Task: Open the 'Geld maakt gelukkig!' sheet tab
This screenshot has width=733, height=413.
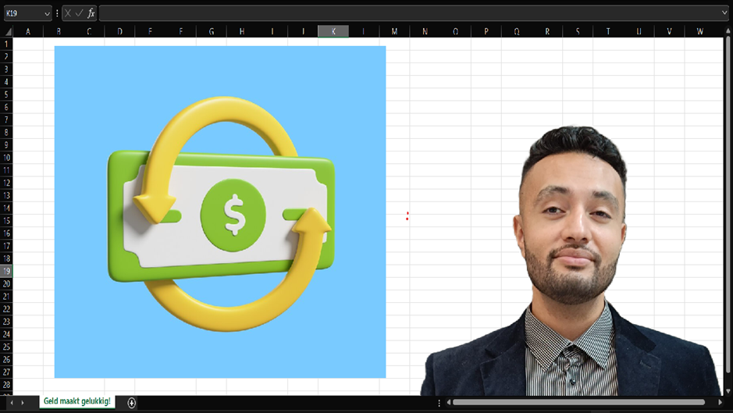Action: [77, 401]
